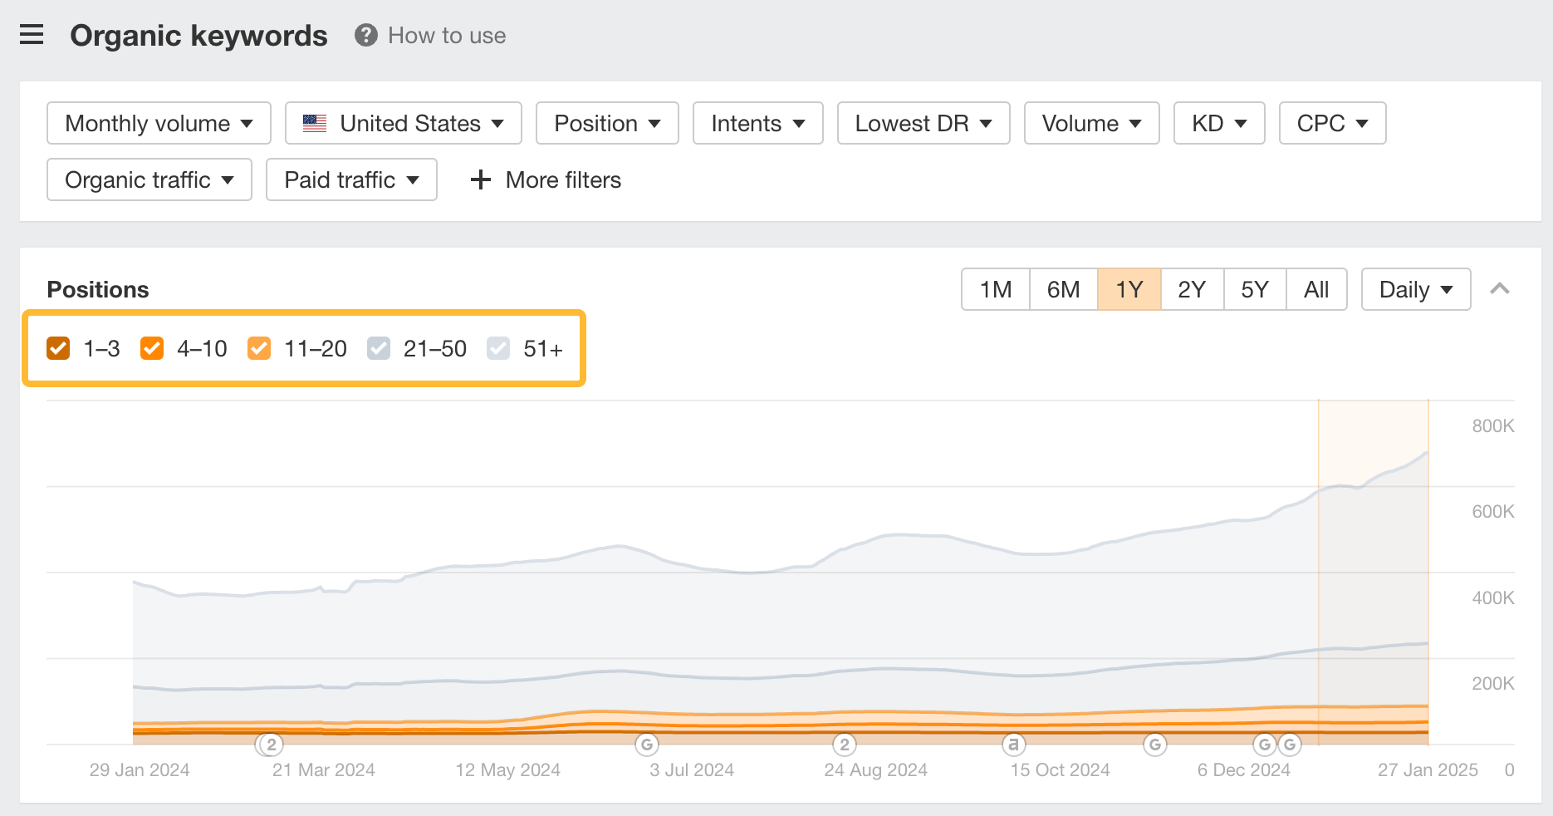Open the Monthly volume dropdown
This screenshot has width=1553, height=816.
(x=159, y=123)
